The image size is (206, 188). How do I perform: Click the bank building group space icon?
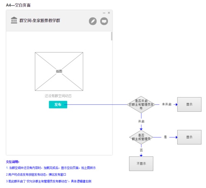(14, 20)
